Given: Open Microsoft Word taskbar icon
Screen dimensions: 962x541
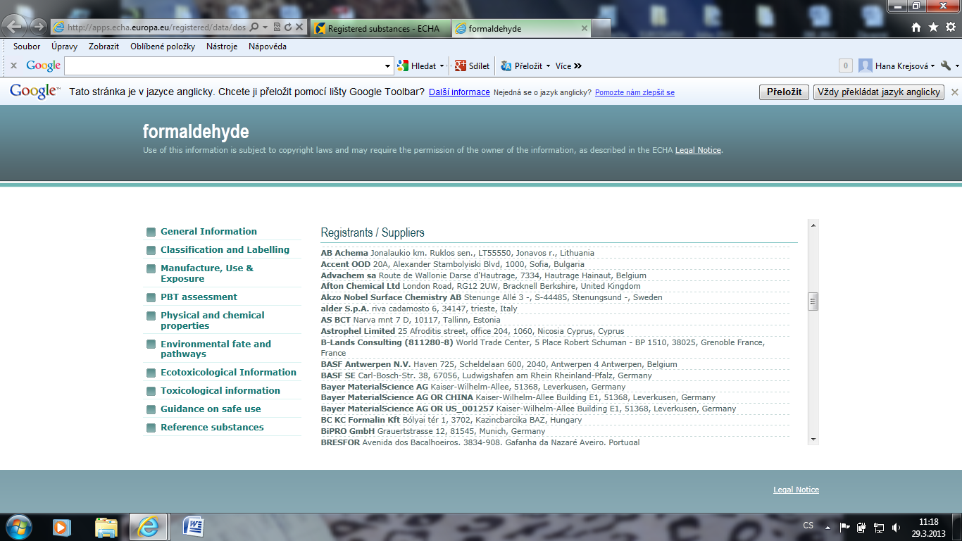Looking at the screenshot, I should point(193,527).
